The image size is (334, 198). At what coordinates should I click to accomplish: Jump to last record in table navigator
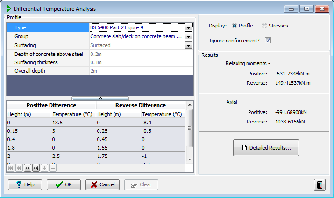[x=36, y=168]
